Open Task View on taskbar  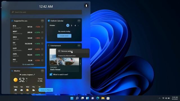click(82, 98)
